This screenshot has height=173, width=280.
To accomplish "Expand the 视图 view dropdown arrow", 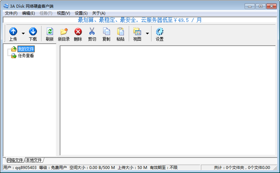I will pos(147,34).
